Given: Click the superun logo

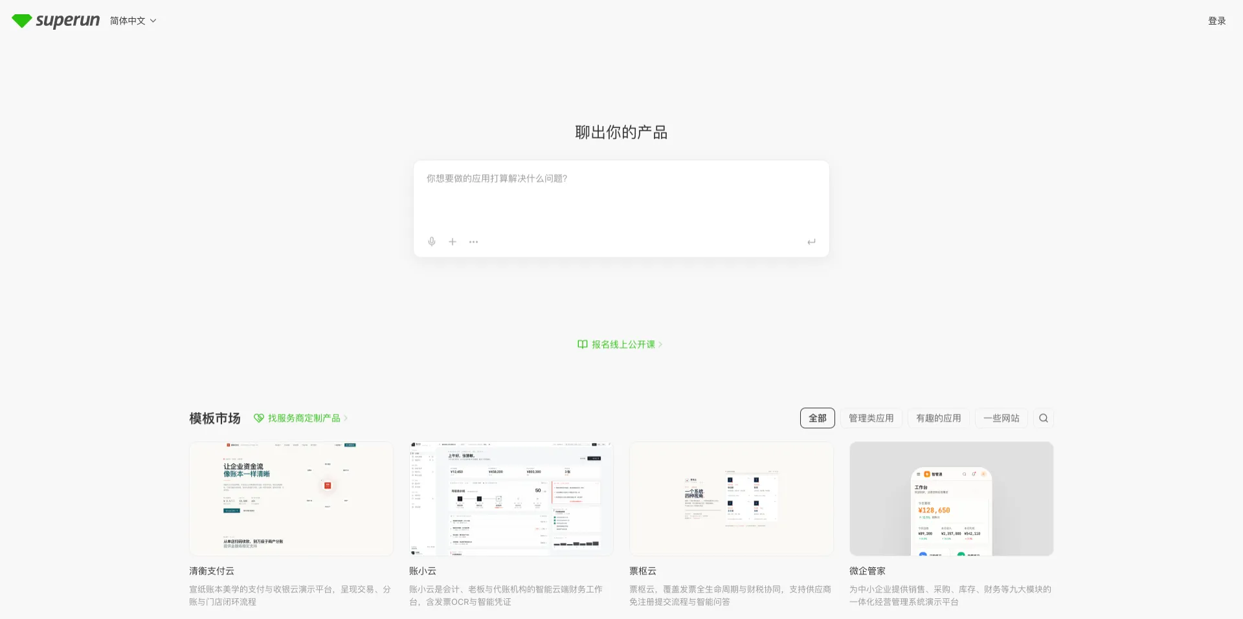Looking at the screenshot, I should coord(56,21).
